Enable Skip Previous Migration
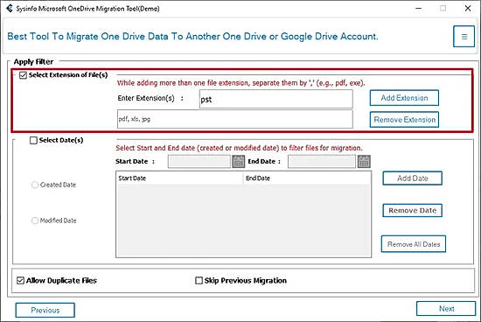The height and width of the screenshot is (322, 481). (x=199, y=280)
